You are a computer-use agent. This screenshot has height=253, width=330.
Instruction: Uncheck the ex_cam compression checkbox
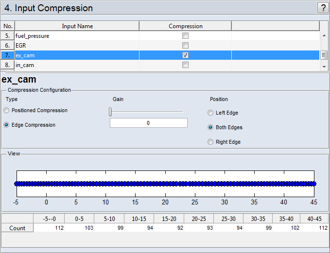pos(185,55)
